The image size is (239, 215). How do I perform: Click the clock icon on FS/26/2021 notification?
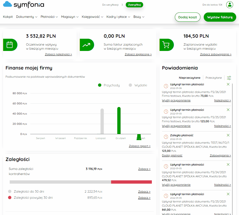(x=166, y=86)
